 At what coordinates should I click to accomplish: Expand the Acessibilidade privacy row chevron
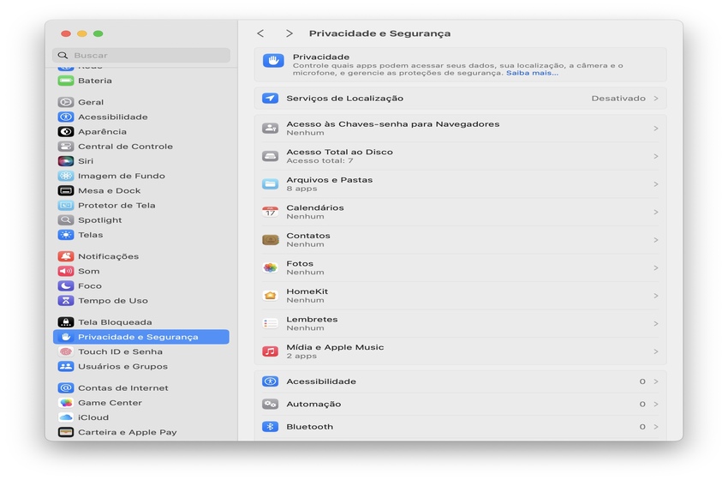click(656, 381)
